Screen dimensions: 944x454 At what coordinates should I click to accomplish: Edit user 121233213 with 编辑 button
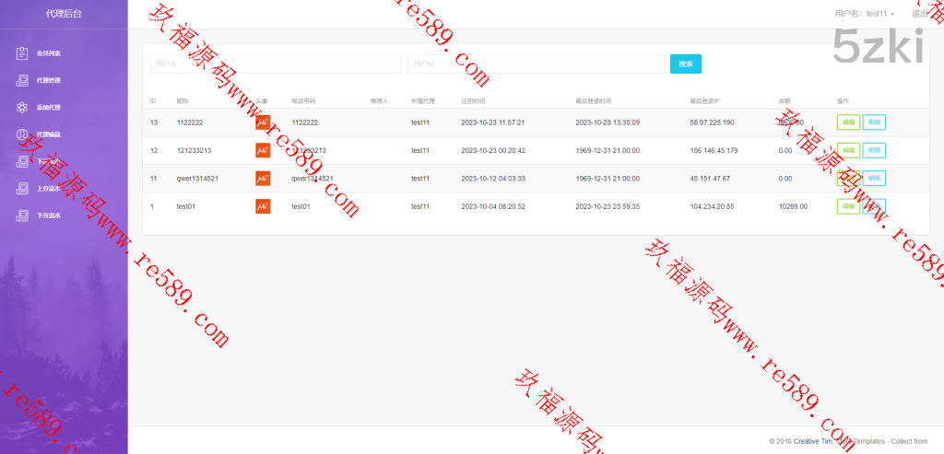point(847,150)
